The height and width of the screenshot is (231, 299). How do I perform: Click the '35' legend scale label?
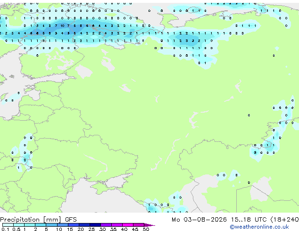[113, 229]
